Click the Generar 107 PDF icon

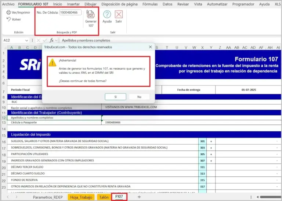91,14
